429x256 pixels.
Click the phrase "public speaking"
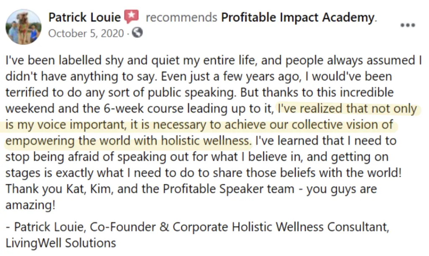pyautogui.click(x=191, y=93)
